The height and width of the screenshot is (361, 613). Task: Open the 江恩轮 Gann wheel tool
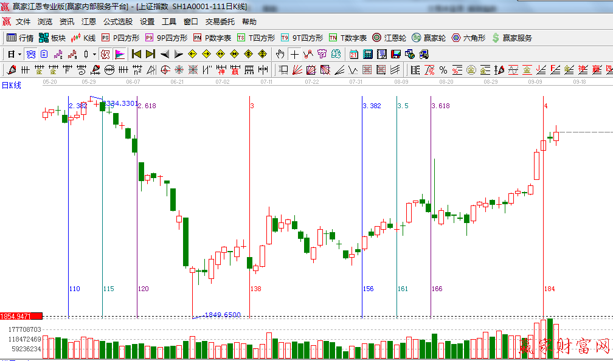[390, 38]
